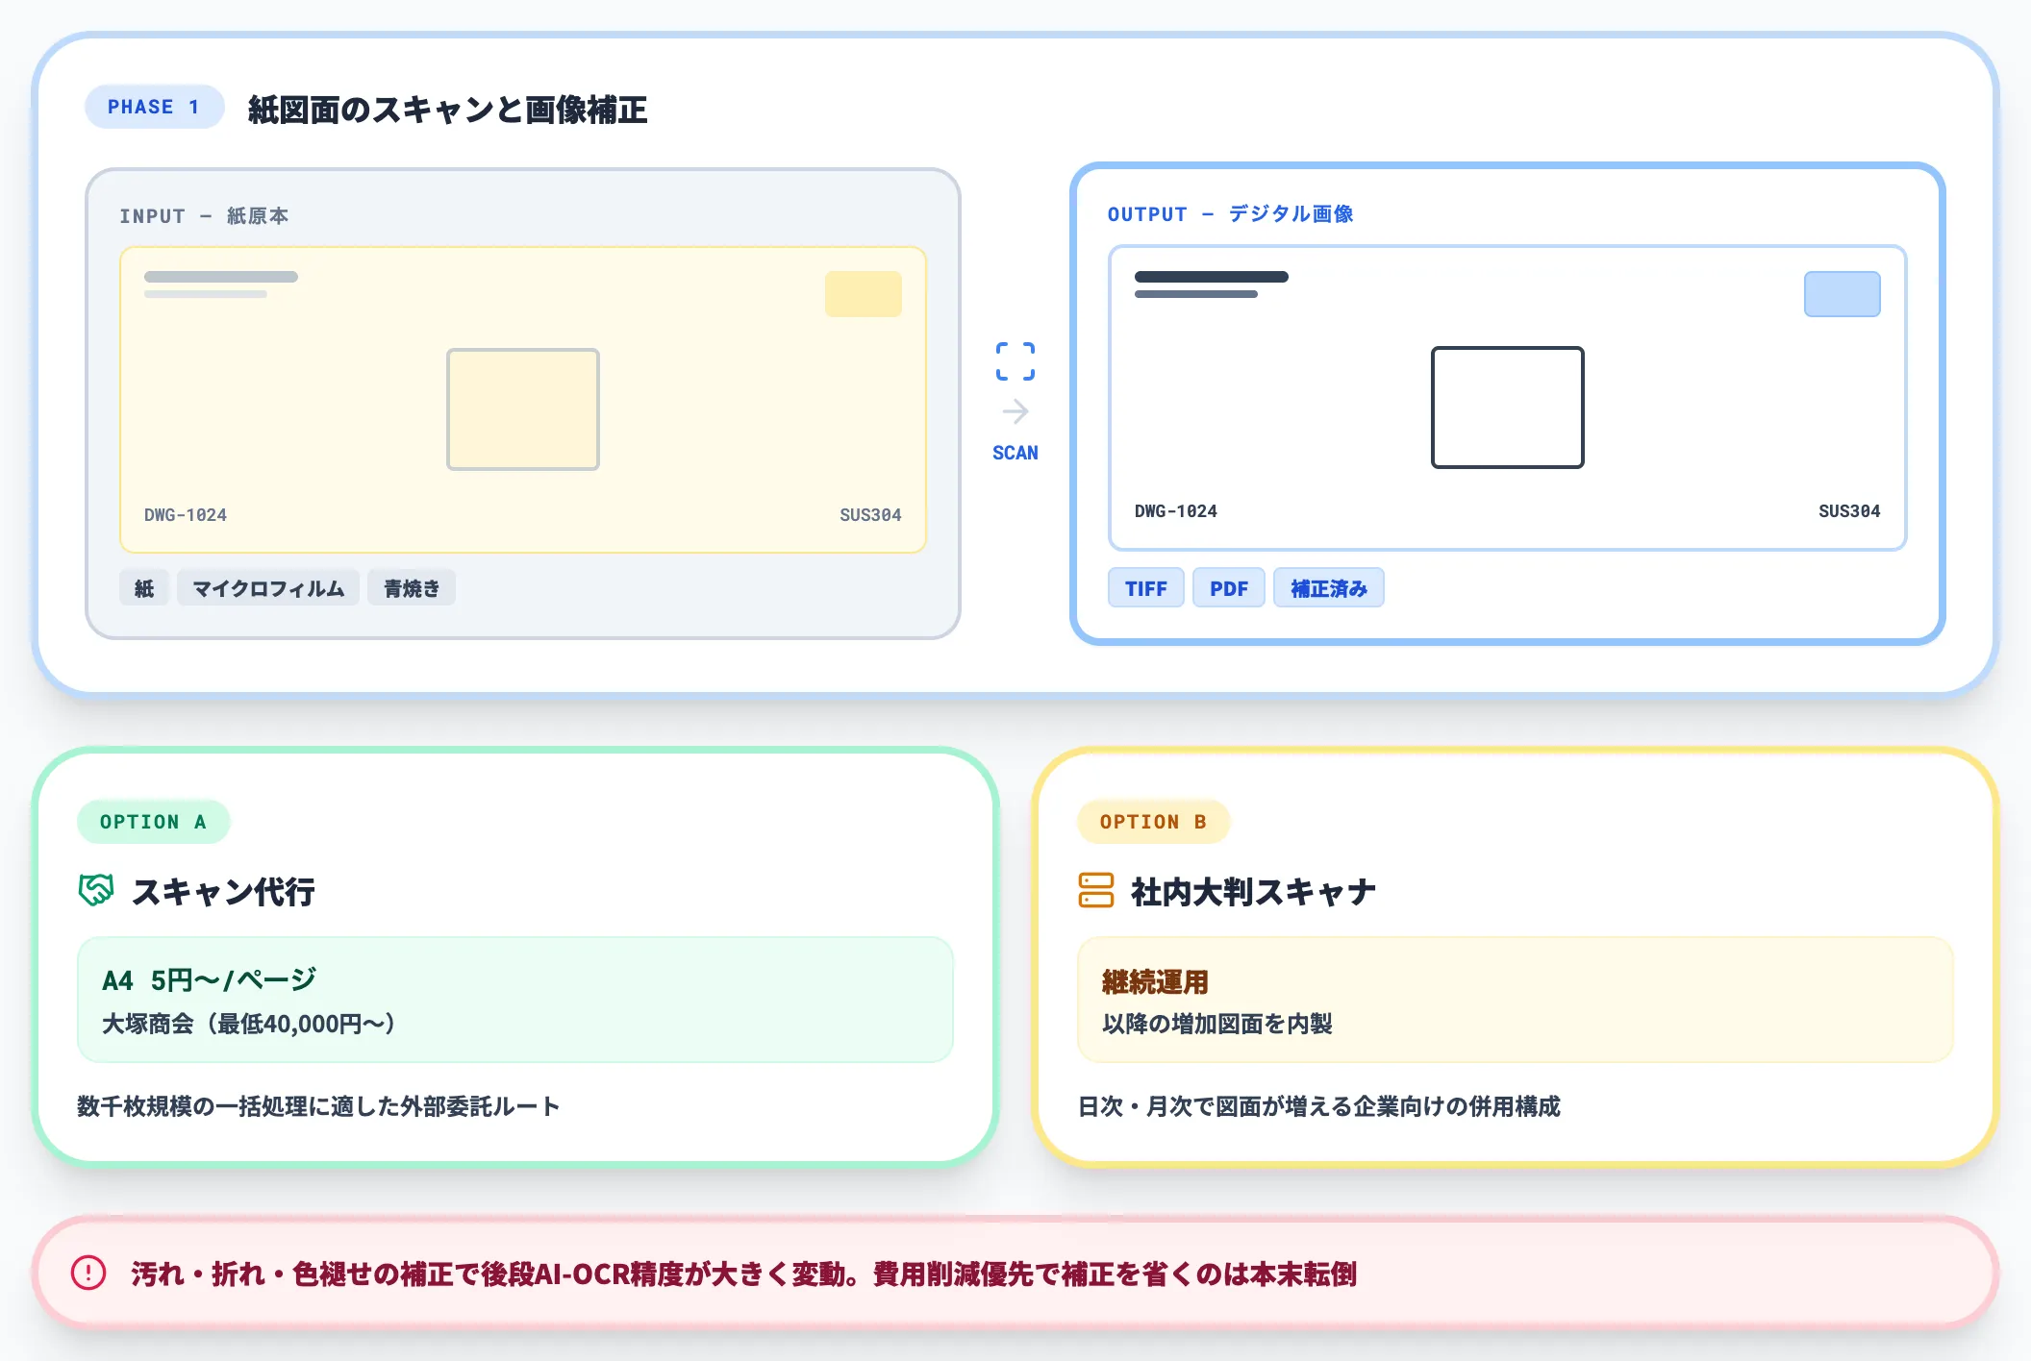Click the warning icon in the red notice

(x=88, y=1272)
